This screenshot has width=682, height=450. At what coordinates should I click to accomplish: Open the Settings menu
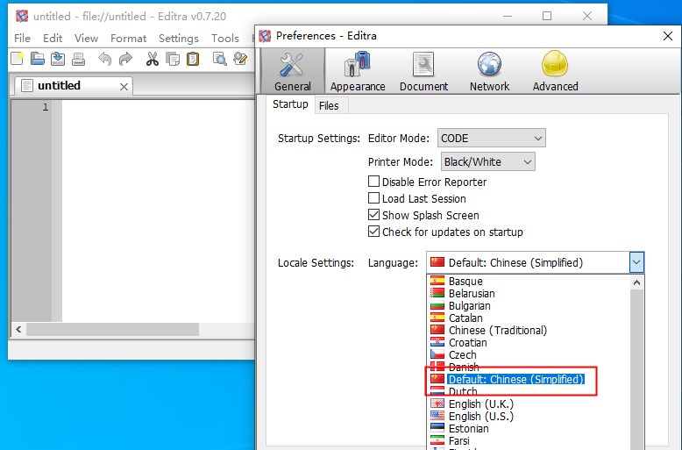(178, 39)
